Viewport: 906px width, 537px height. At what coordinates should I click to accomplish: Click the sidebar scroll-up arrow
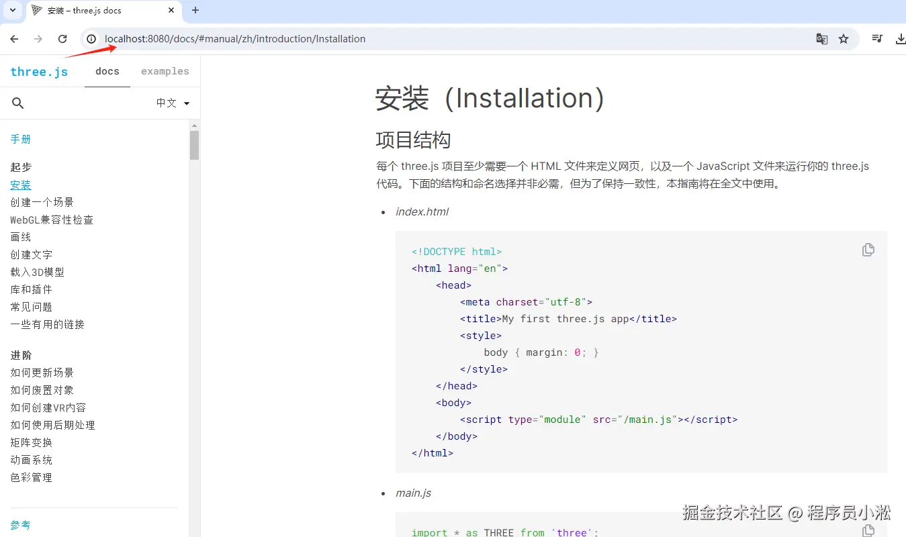(x=195, y=126)
